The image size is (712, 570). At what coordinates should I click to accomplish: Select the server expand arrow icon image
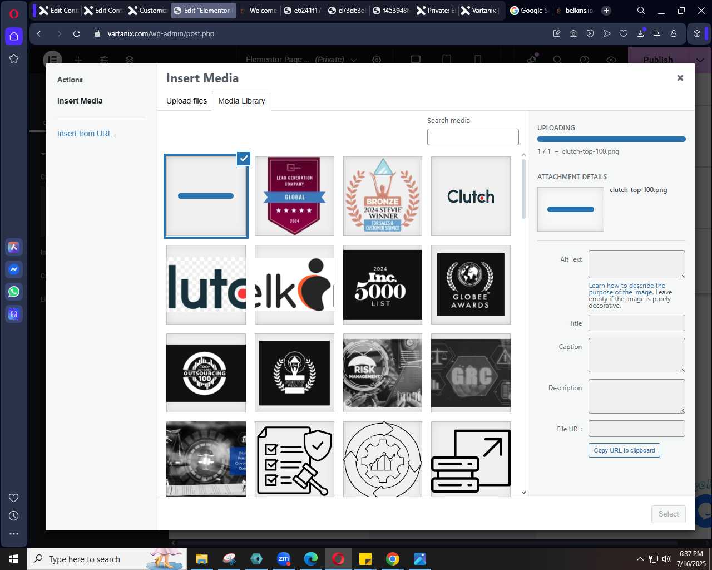471,459
